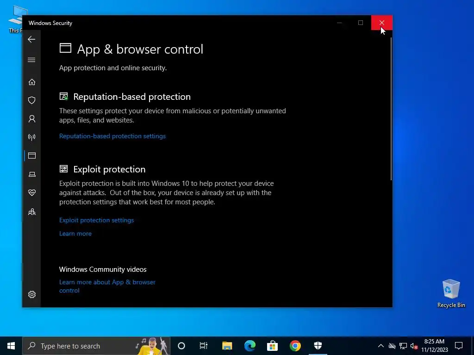Open Learn more about App & browser control
The width and height of the screenshot is (474, 355).
coord(107,286)
